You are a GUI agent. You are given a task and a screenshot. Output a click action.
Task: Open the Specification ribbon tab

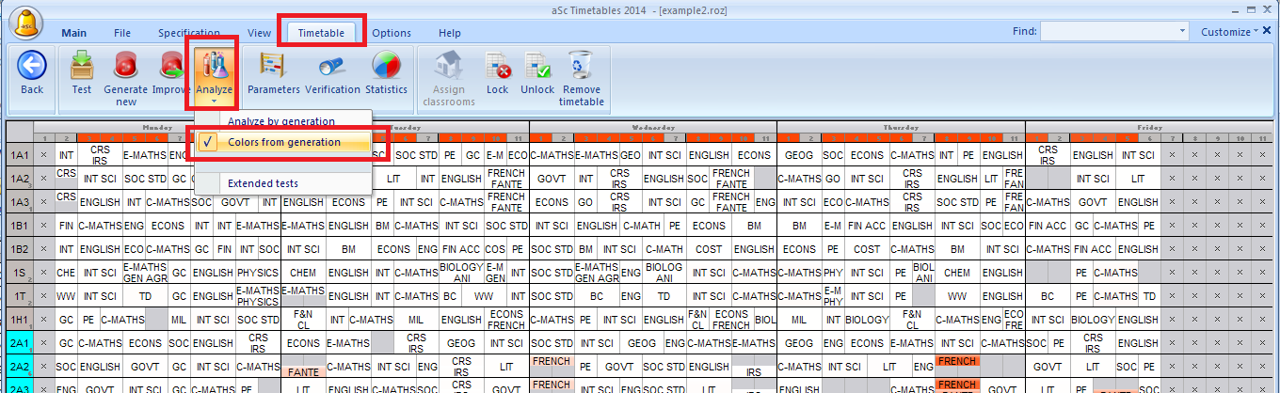click(x=188, y=33)
